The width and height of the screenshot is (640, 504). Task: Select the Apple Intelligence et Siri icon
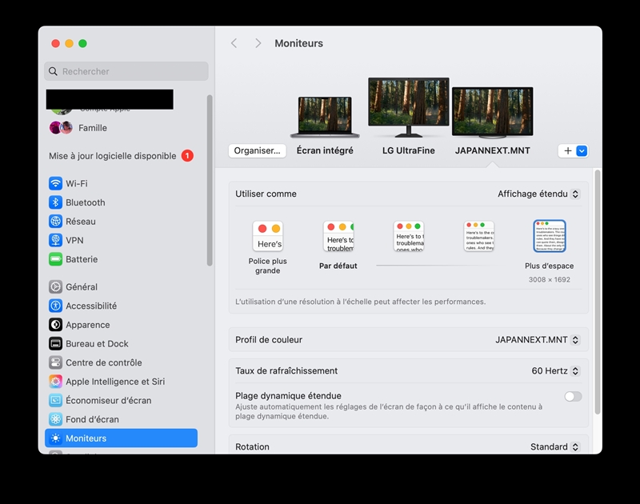(55, 382)
